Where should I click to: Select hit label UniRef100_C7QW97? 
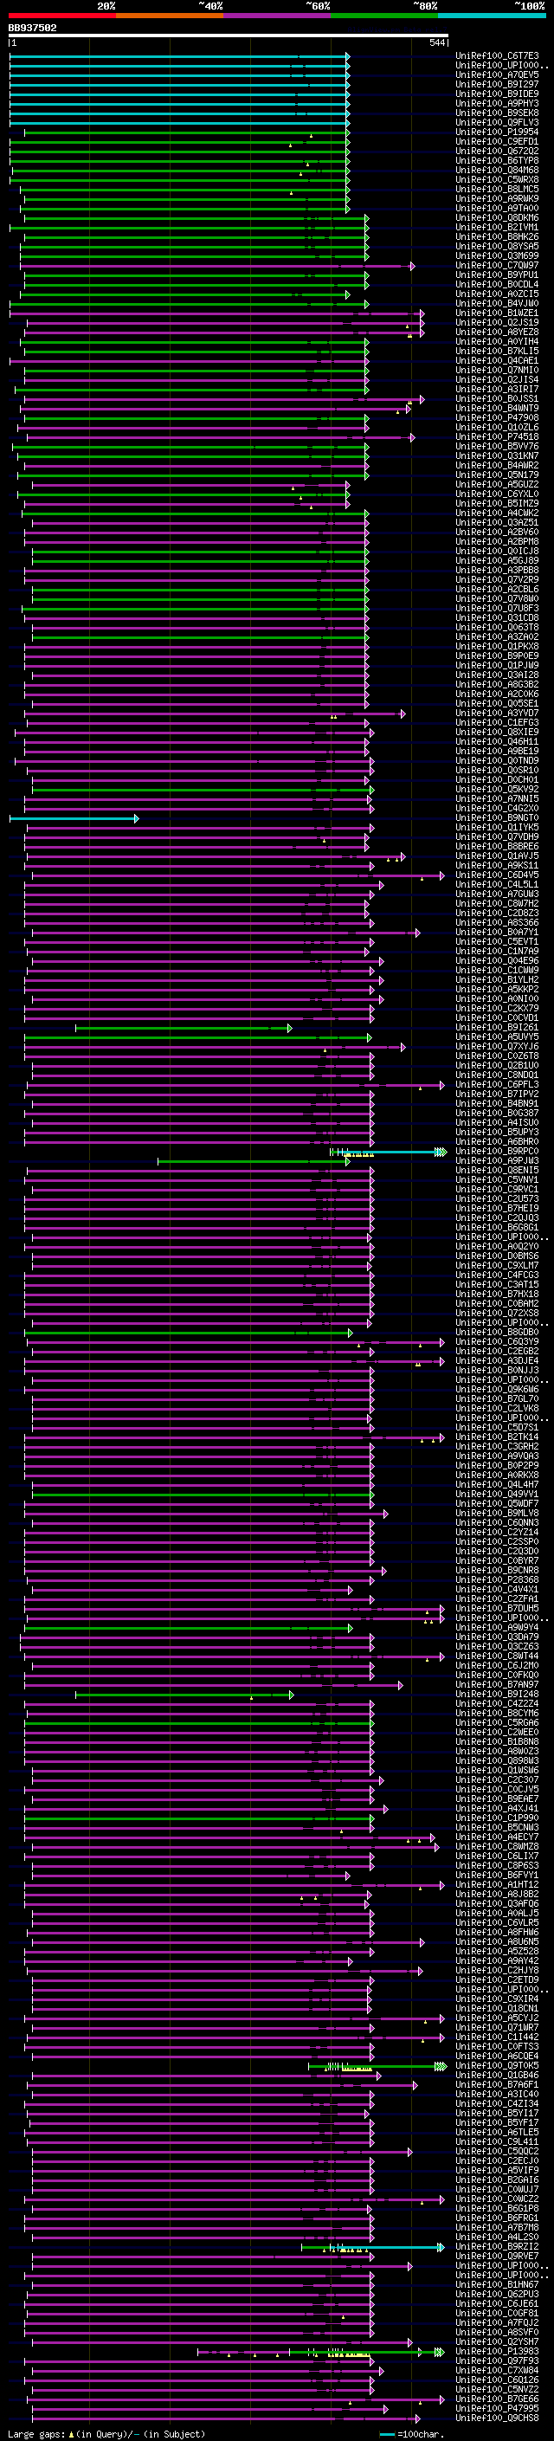tap(497, 265)
